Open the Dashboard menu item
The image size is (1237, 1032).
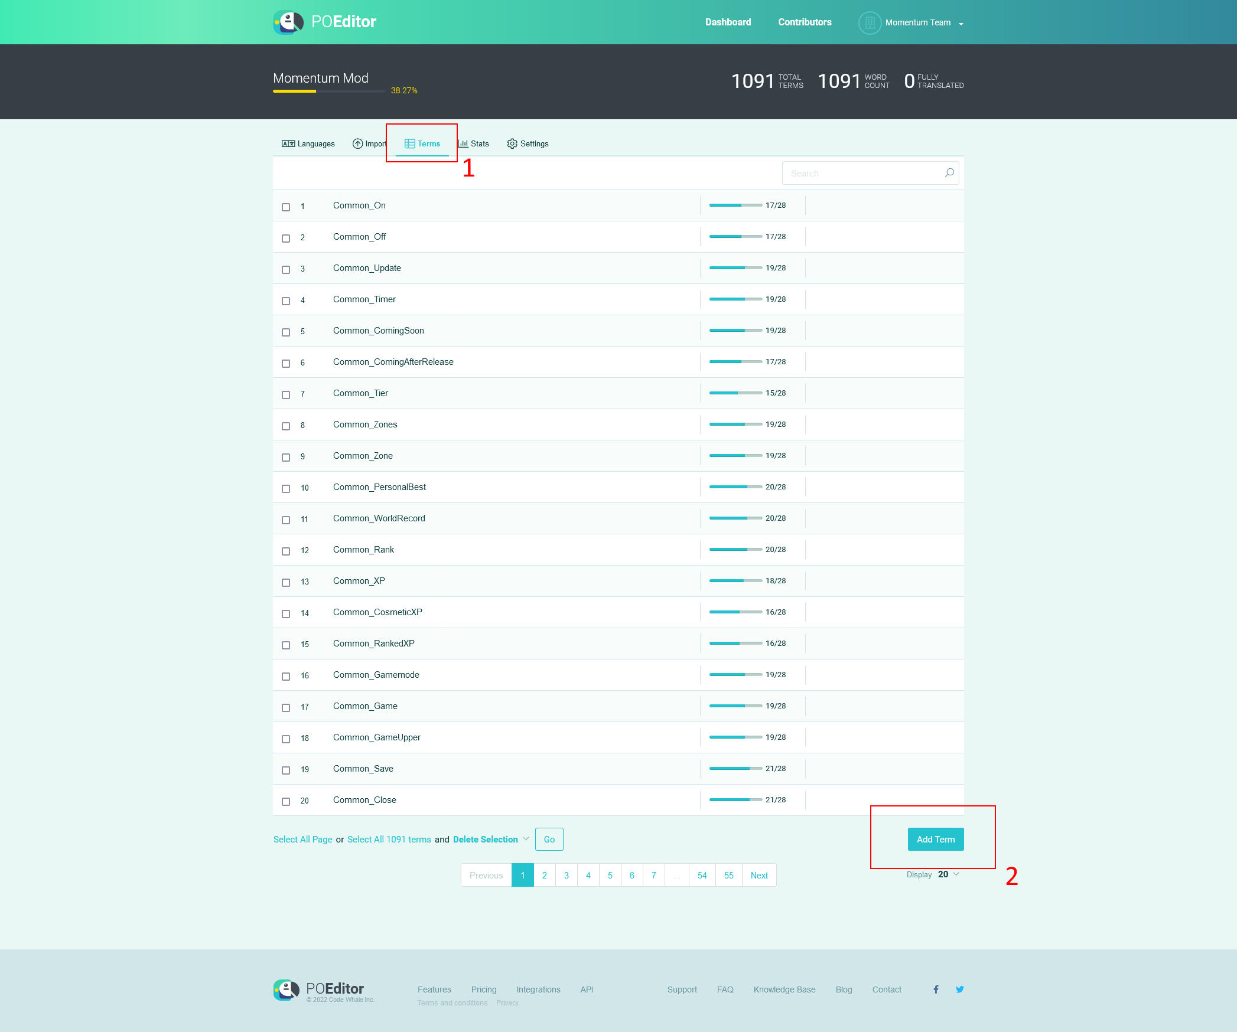point(728,22)
